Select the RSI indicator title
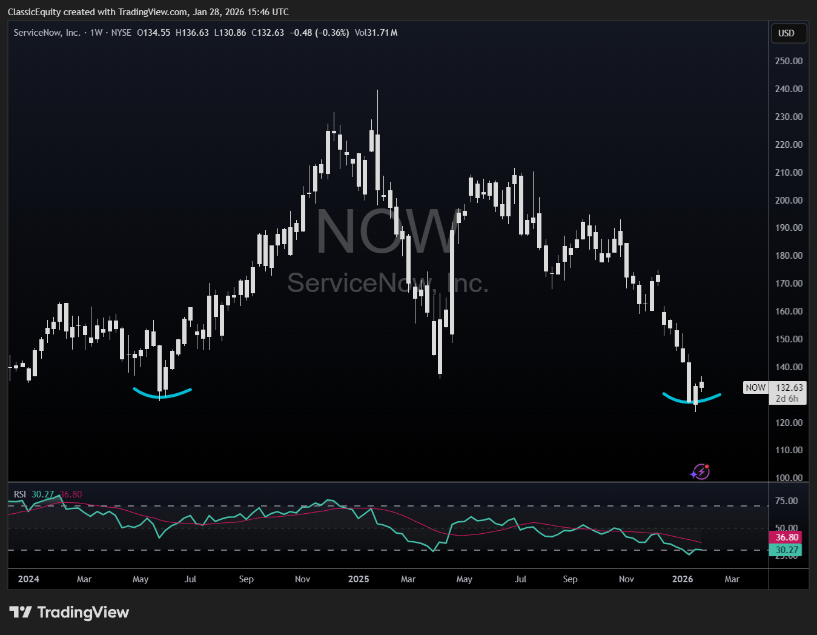The image size is (817, 635). [x=20, y=494]
